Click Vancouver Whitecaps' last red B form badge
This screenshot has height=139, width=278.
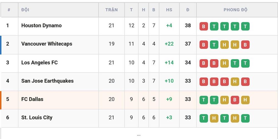click(x=245, y=45)
